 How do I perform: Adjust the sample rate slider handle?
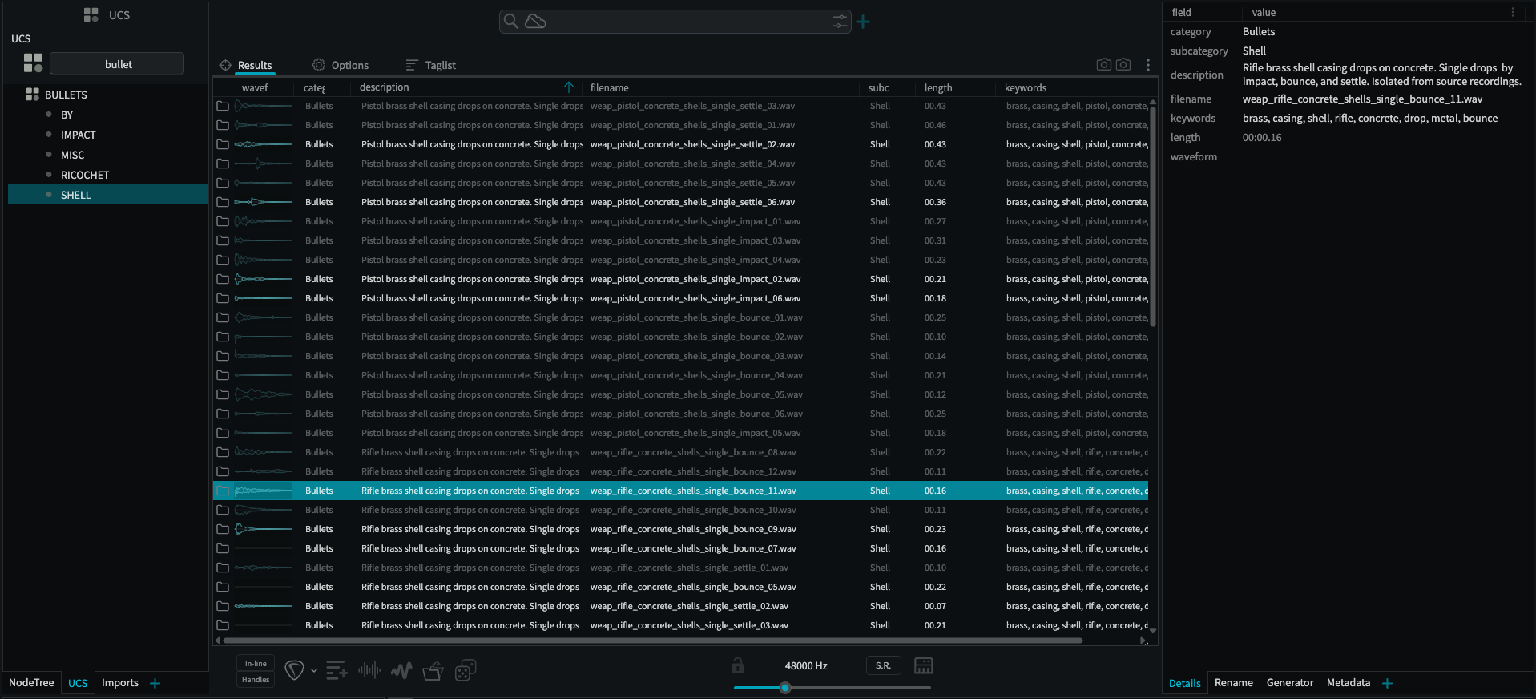[785, 687]
